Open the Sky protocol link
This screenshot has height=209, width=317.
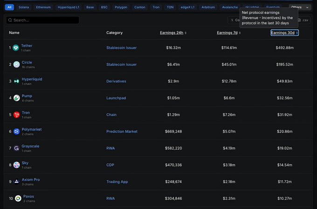(25, 163)
